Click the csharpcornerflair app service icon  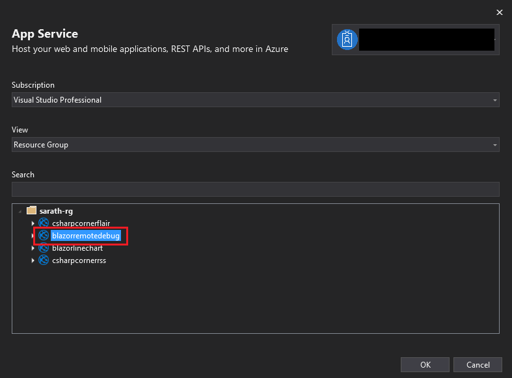point(44,223)
